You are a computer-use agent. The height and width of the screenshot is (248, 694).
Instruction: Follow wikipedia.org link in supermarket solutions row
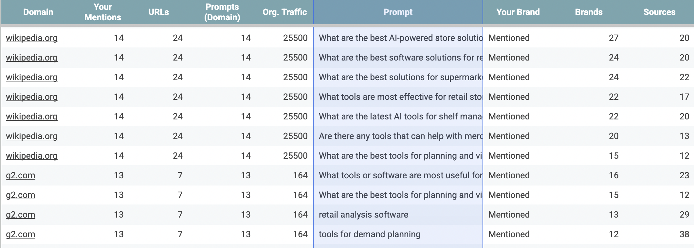(31, 77)
